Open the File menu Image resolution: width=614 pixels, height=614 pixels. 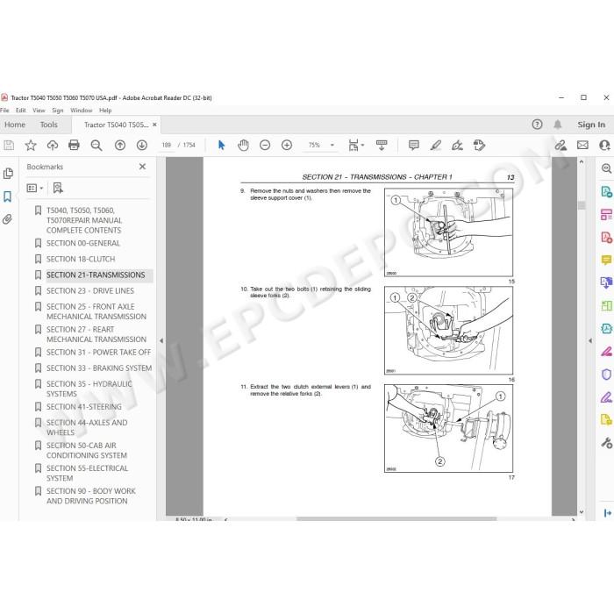[4, 111]
